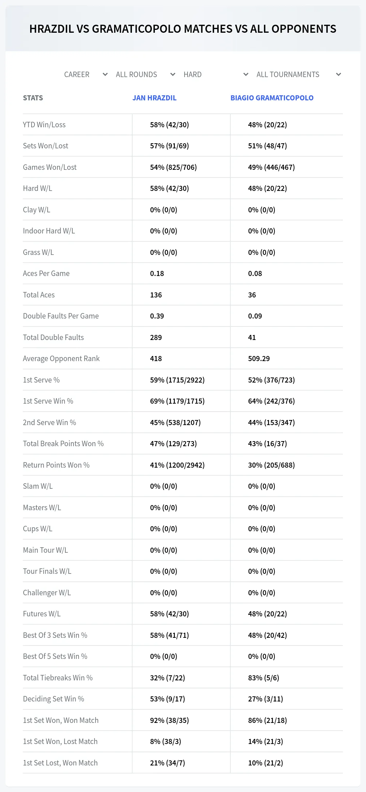The image size is (366, 792).
Task: Click the chevron next to CAREER
Action: pos(105,75)
